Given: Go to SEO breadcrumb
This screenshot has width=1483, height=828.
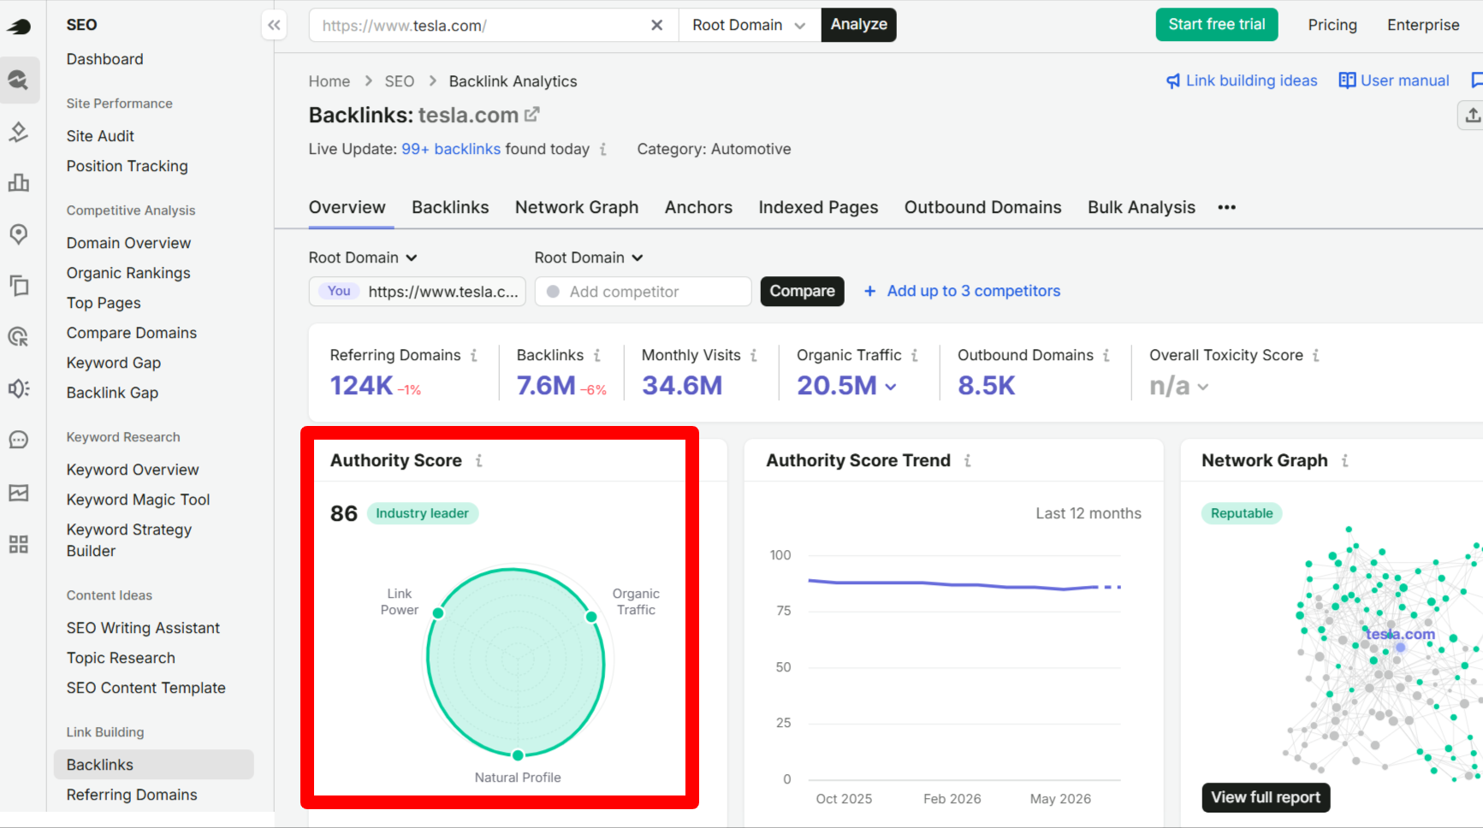Looking at the screenshot, I should pyautogui.click(x=400, y=81).
